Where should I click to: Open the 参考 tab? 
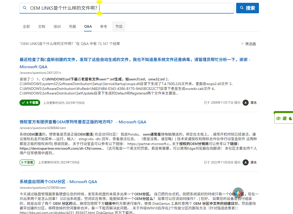103,27
